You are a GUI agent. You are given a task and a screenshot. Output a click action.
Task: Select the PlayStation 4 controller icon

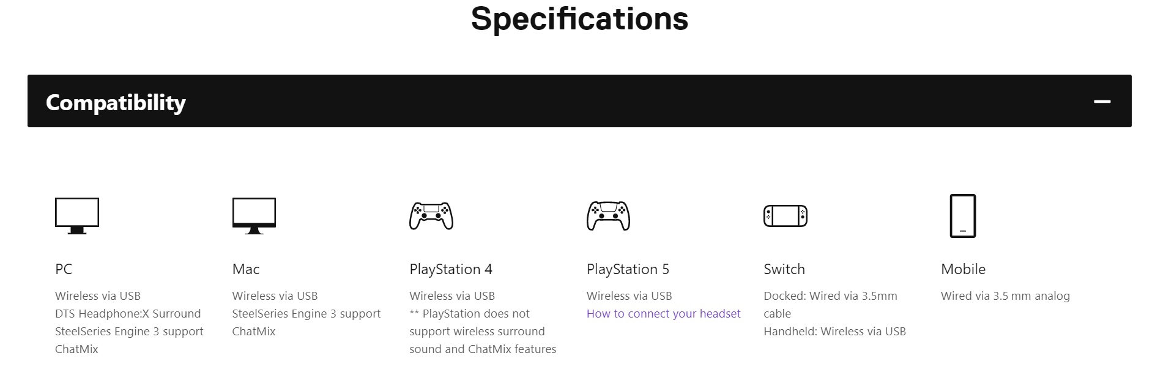[x=431, y=215]
